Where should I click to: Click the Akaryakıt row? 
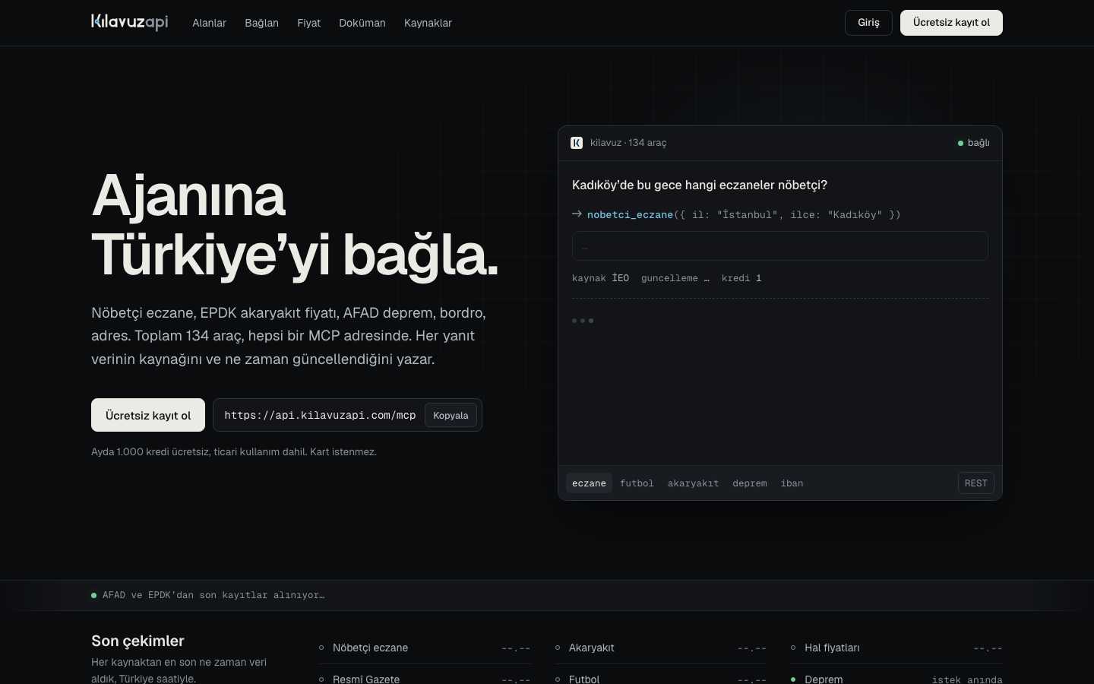661,648
